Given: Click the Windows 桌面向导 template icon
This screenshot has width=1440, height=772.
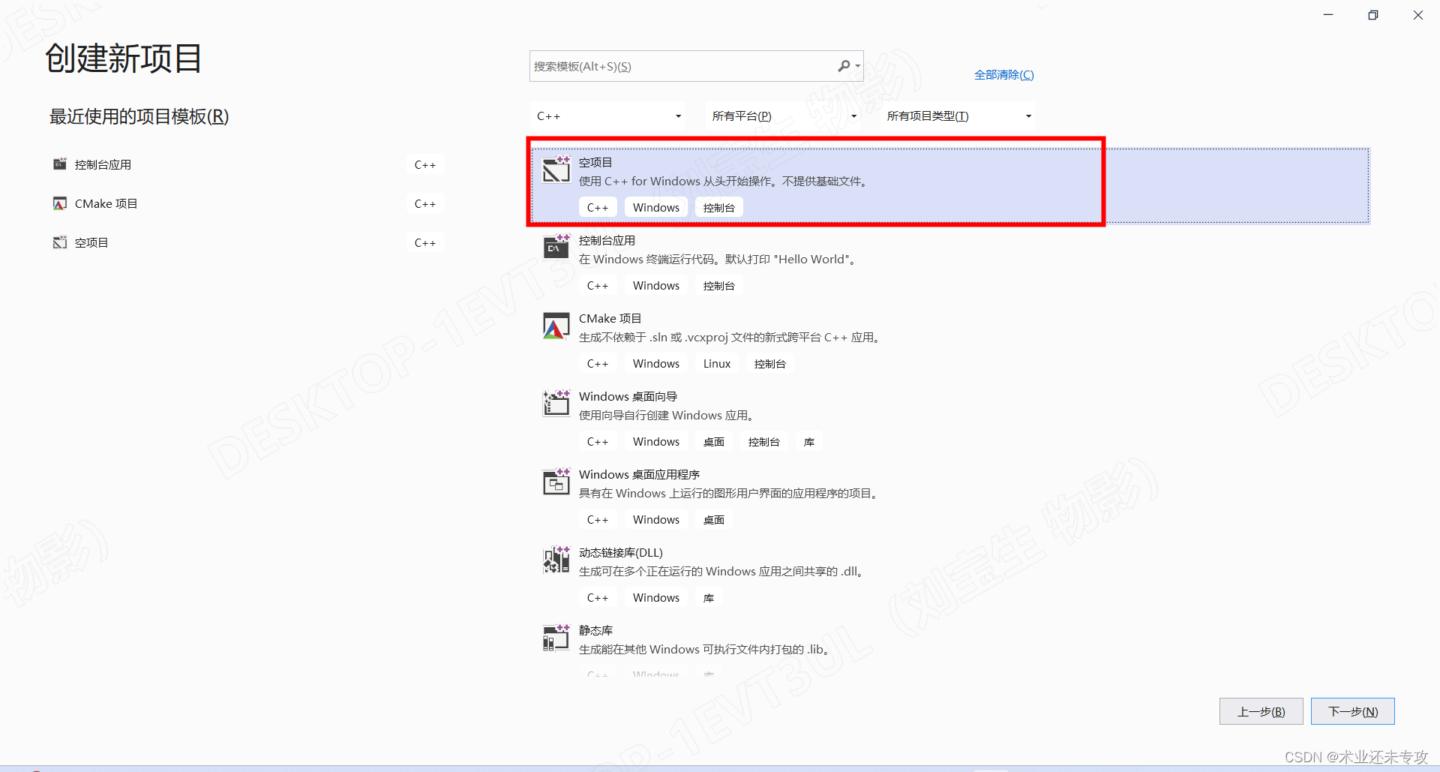Looking at the screenshot, I should click(556, 404).
